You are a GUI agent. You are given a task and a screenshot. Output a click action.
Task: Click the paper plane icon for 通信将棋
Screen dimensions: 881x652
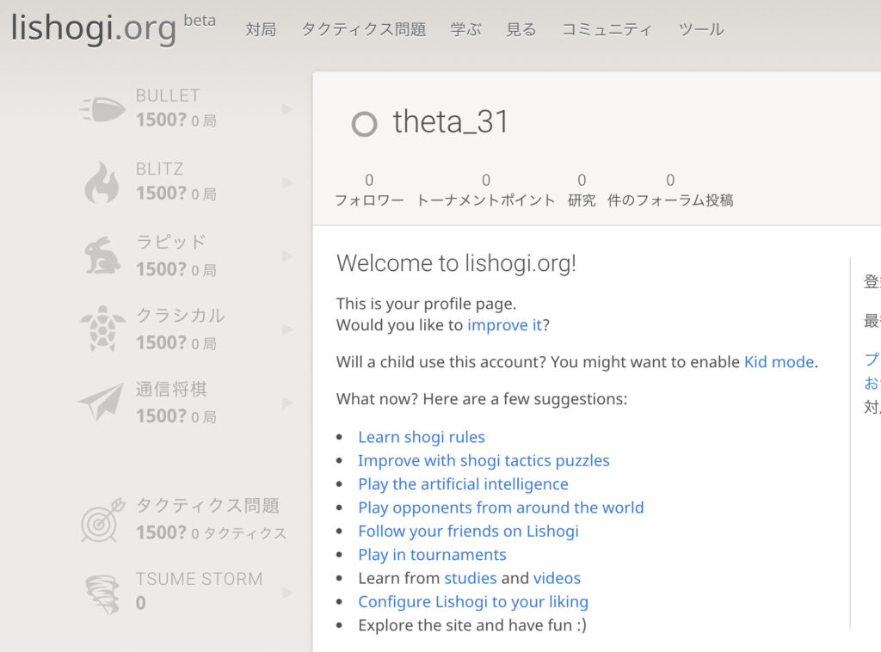(x=102, y=402)
